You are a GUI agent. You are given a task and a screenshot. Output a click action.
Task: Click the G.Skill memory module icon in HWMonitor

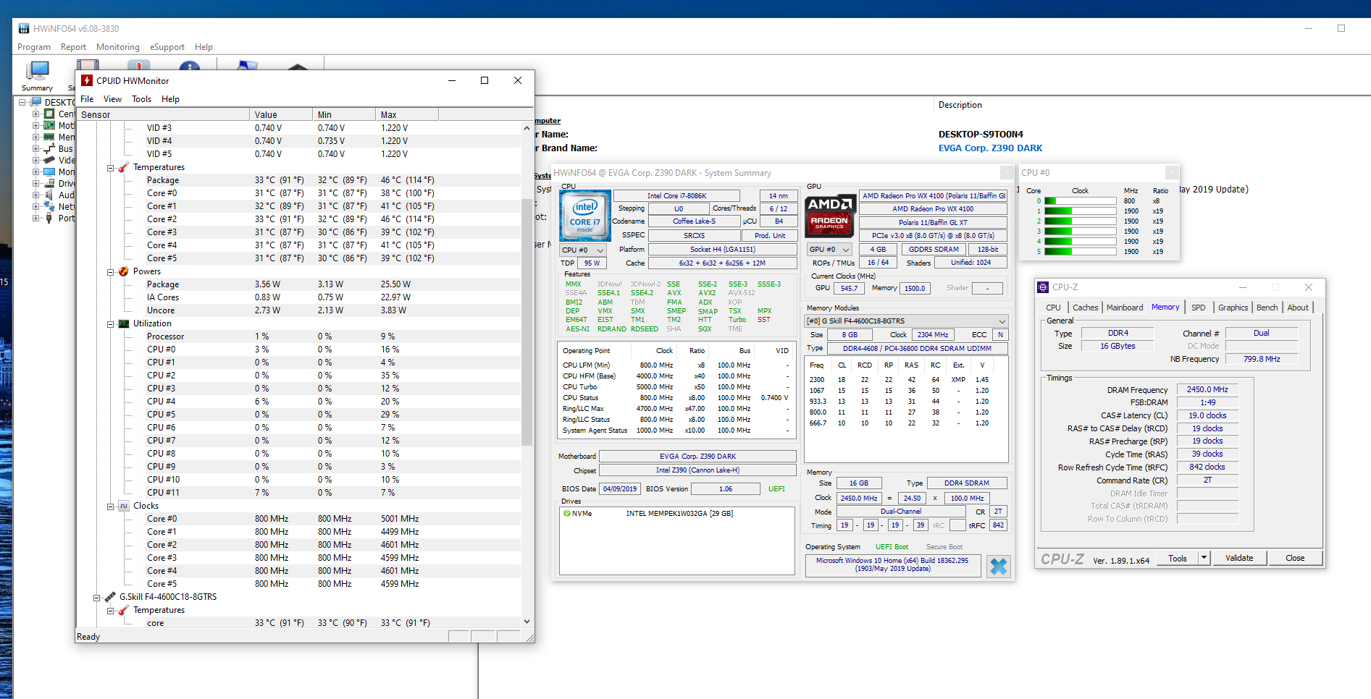click(x=110, y=597)
